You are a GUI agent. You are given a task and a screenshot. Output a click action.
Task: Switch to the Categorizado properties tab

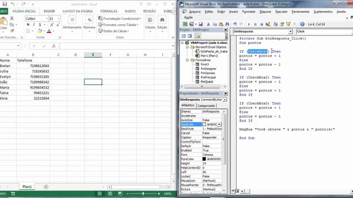[206, 106]
